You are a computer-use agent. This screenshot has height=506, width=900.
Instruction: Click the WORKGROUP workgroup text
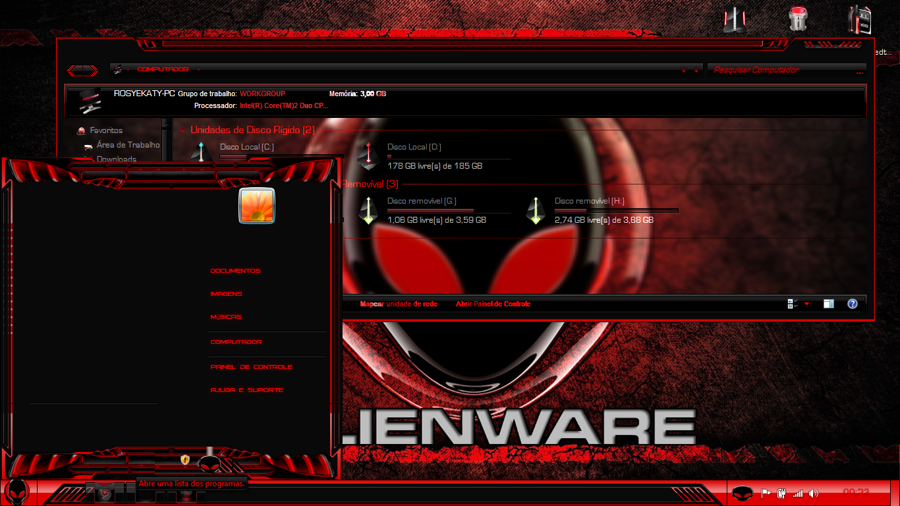point(262,94)
